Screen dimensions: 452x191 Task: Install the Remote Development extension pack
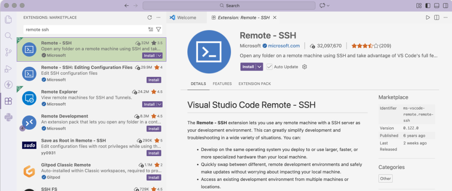tap(154, 128)
